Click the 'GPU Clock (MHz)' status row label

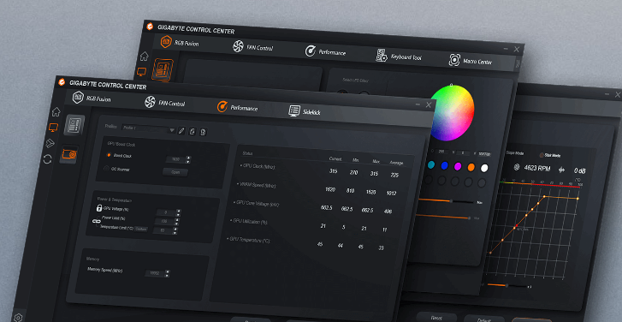coord(258,166)
